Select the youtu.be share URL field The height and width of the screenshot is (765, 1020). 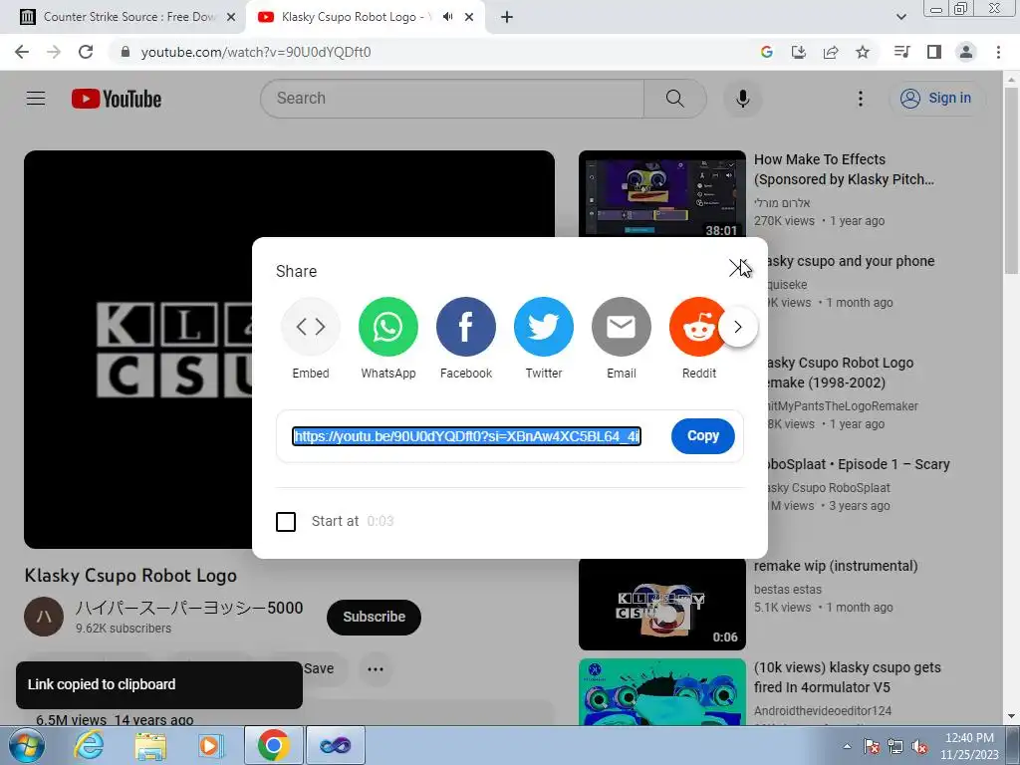(x=466, y=436)
